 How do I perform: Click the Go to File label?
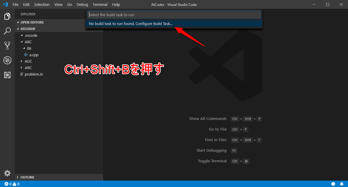(218, 129)
